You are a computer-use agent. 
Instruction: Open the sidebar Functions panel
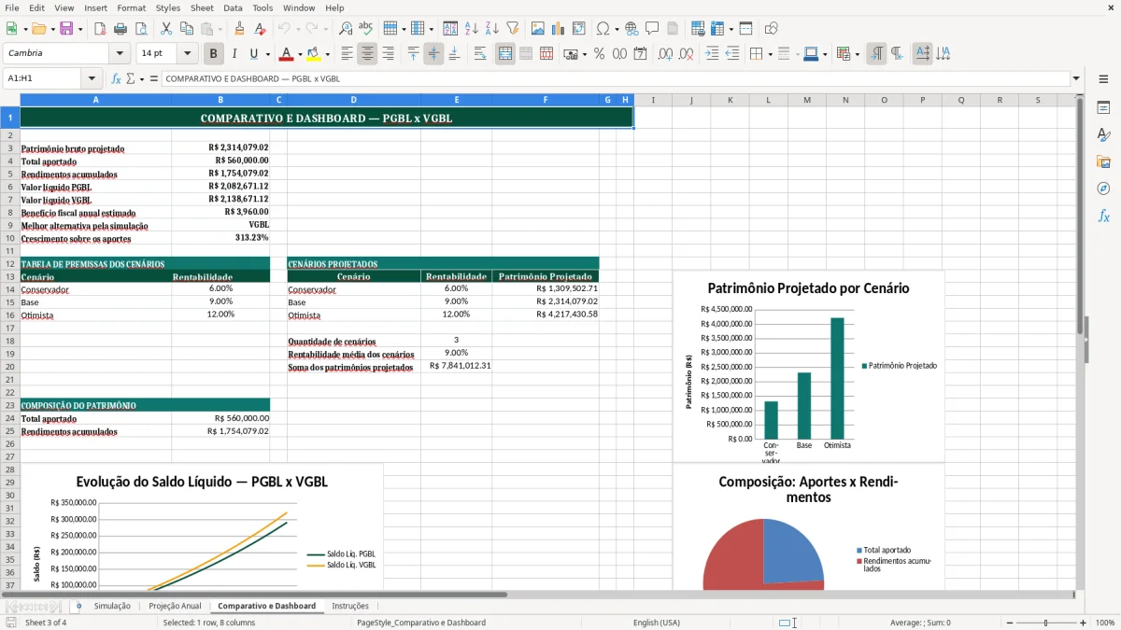coord(1103,216)
